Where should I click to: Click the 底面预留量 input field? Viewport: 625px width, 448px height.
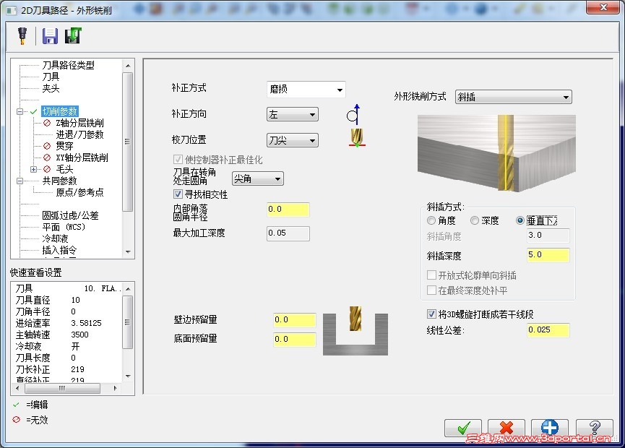(295, 339)
